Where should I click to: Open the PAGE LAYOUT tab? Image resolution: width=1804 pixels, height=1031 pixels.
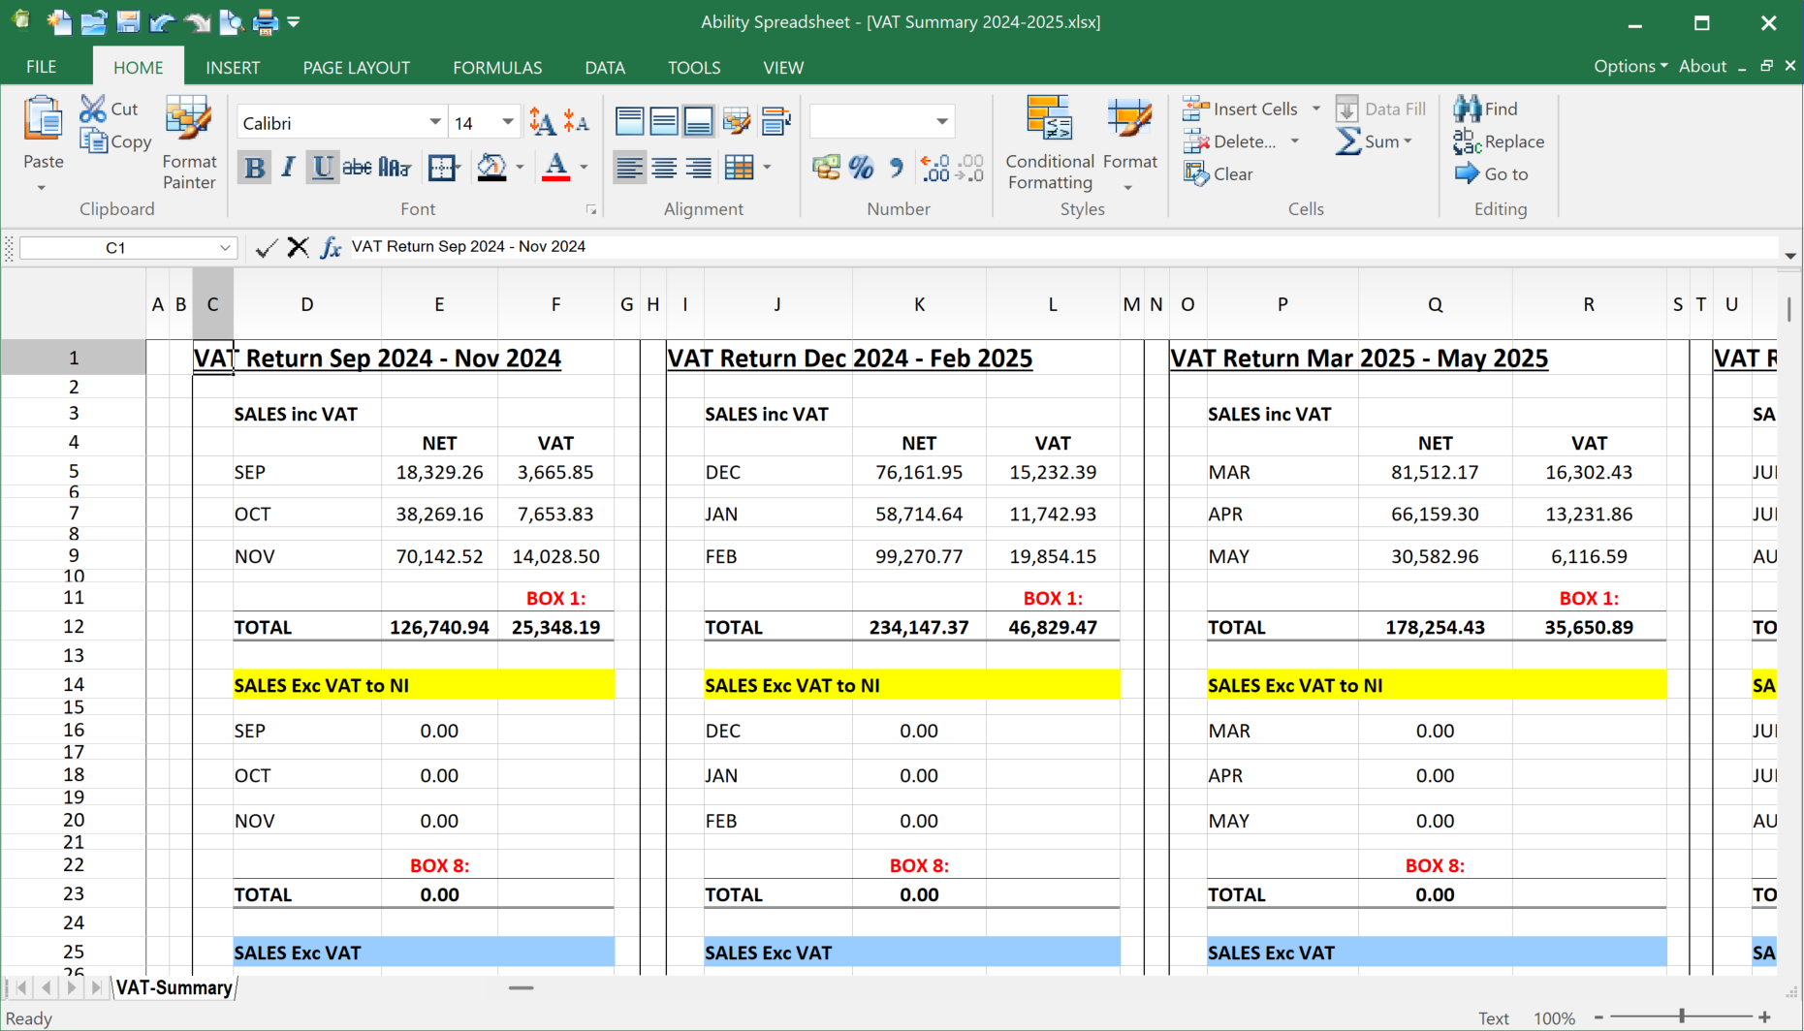356,67
